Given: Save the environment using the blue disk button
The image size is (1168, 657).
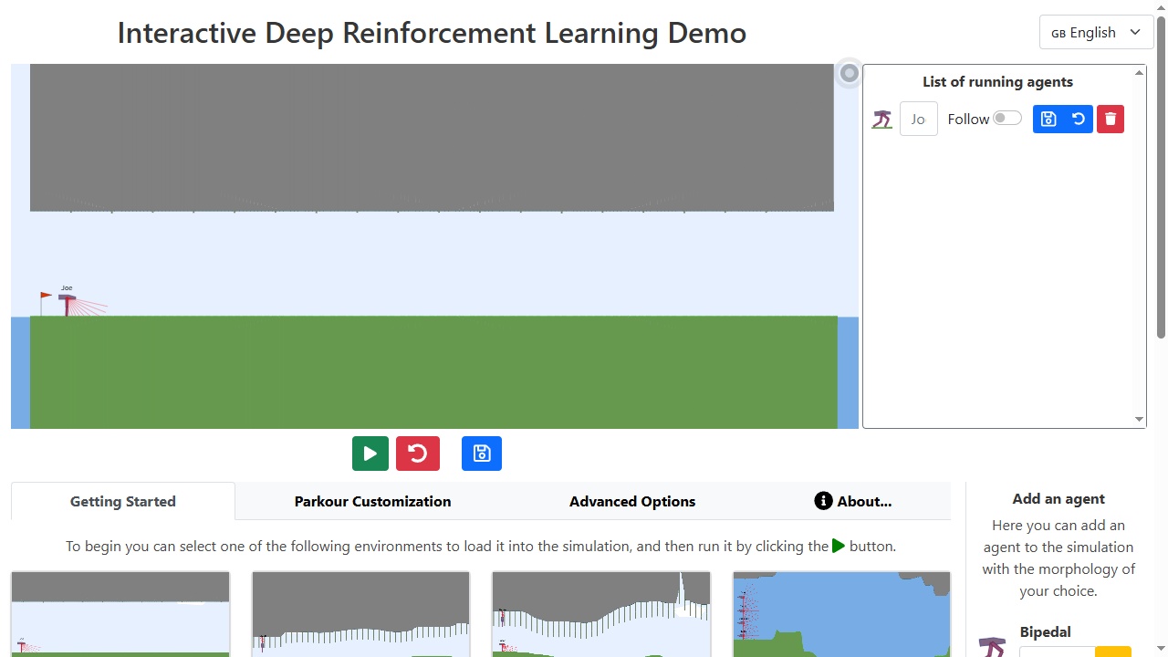Looking at the screenshot, I should 482,454.
